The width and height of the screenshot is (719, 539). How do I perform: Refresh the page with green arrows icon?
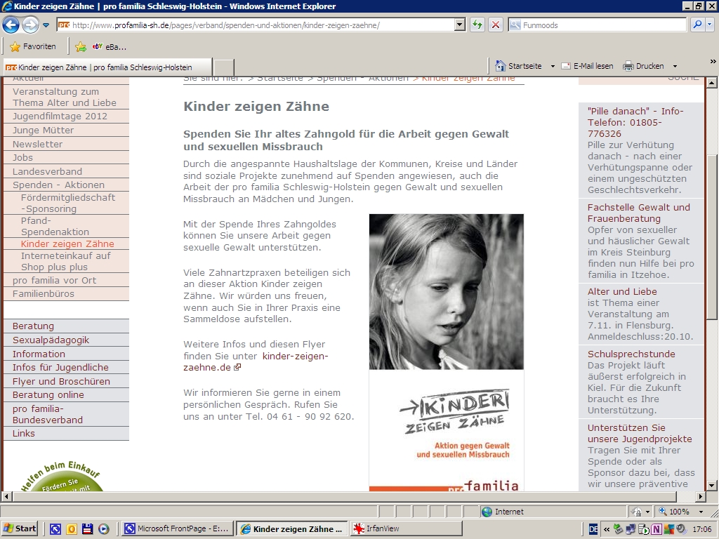tap(477, 25)
